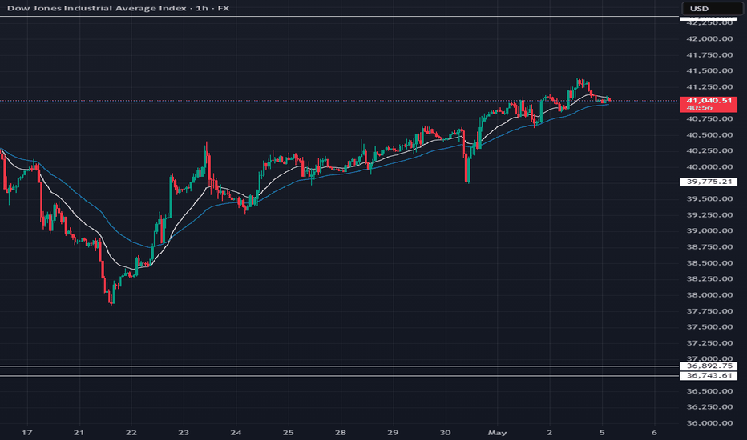Click the 40,750.00 price axis label
This screenshot has width=747, height=440.
coord(709,118)
